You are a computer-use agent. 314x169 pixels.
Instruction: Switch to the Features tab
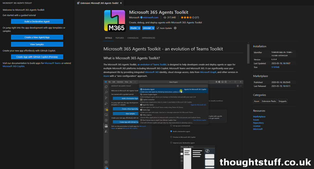[x=120, y=38]
